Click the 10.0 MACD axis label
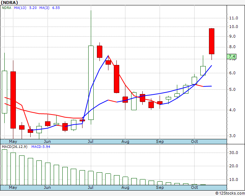This screenshot has width=245, height=196. [x=233, y=179]
